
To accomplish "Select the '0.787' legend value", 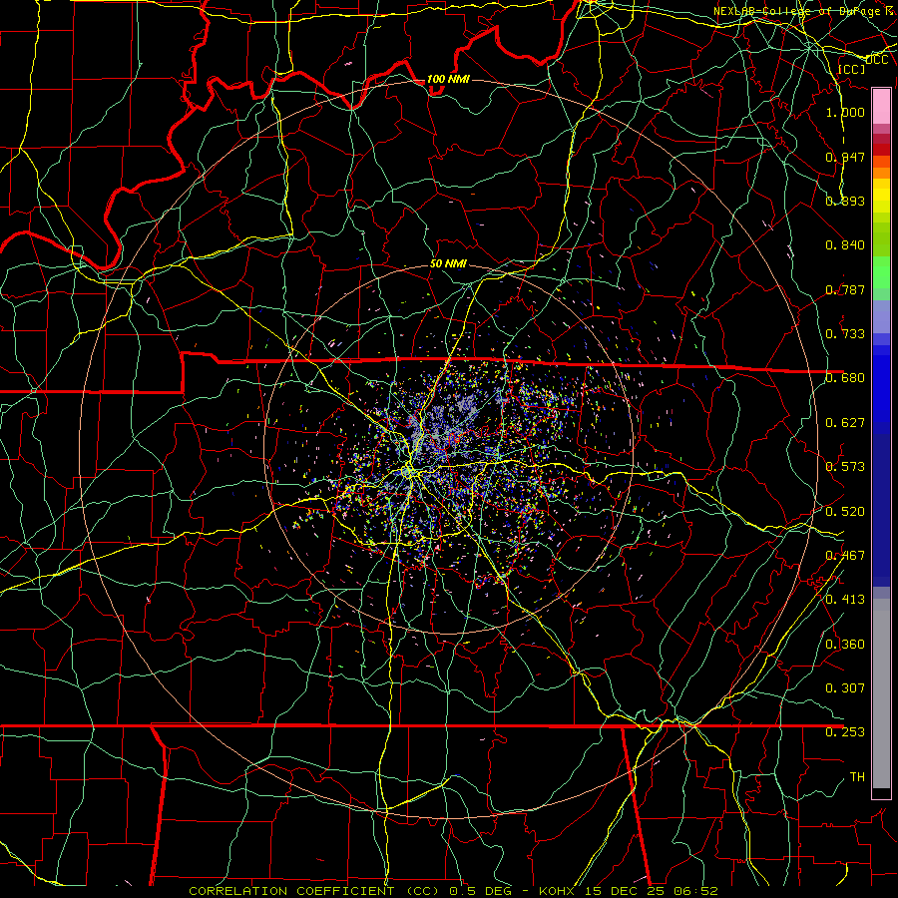I will (x=845, y=289).
